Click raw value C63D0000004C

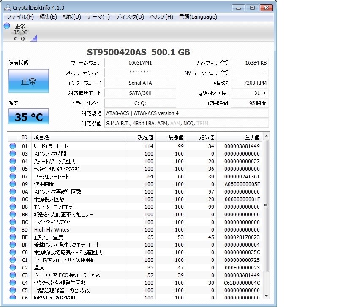pyautogui.click(x=242, y=283)
